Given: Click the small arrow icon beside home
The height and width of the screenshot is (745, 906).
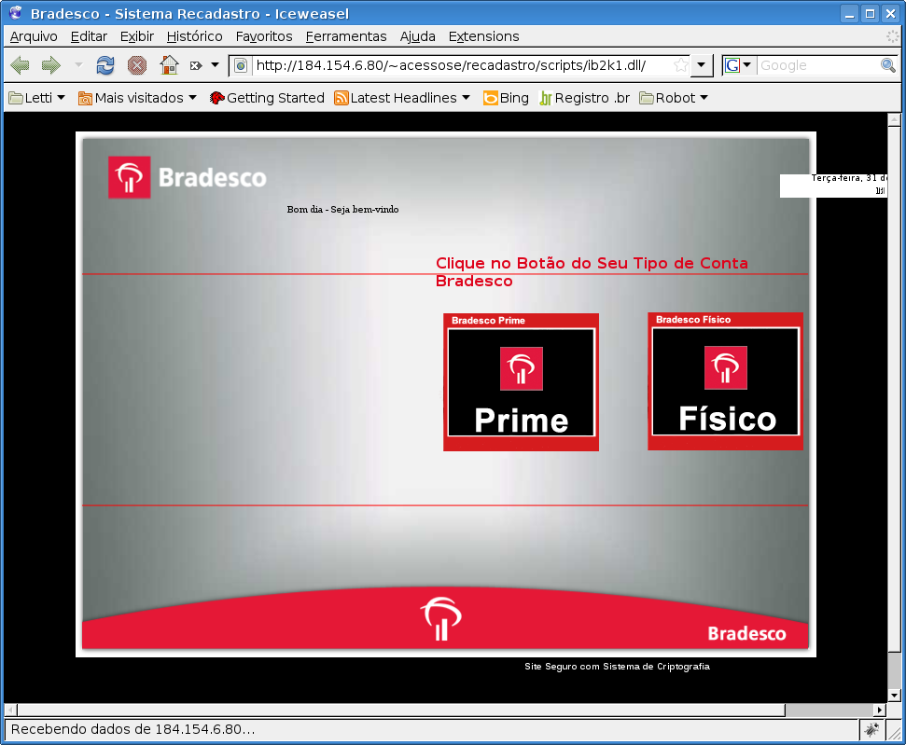Looking at the screenshot, I should (196, 65).
